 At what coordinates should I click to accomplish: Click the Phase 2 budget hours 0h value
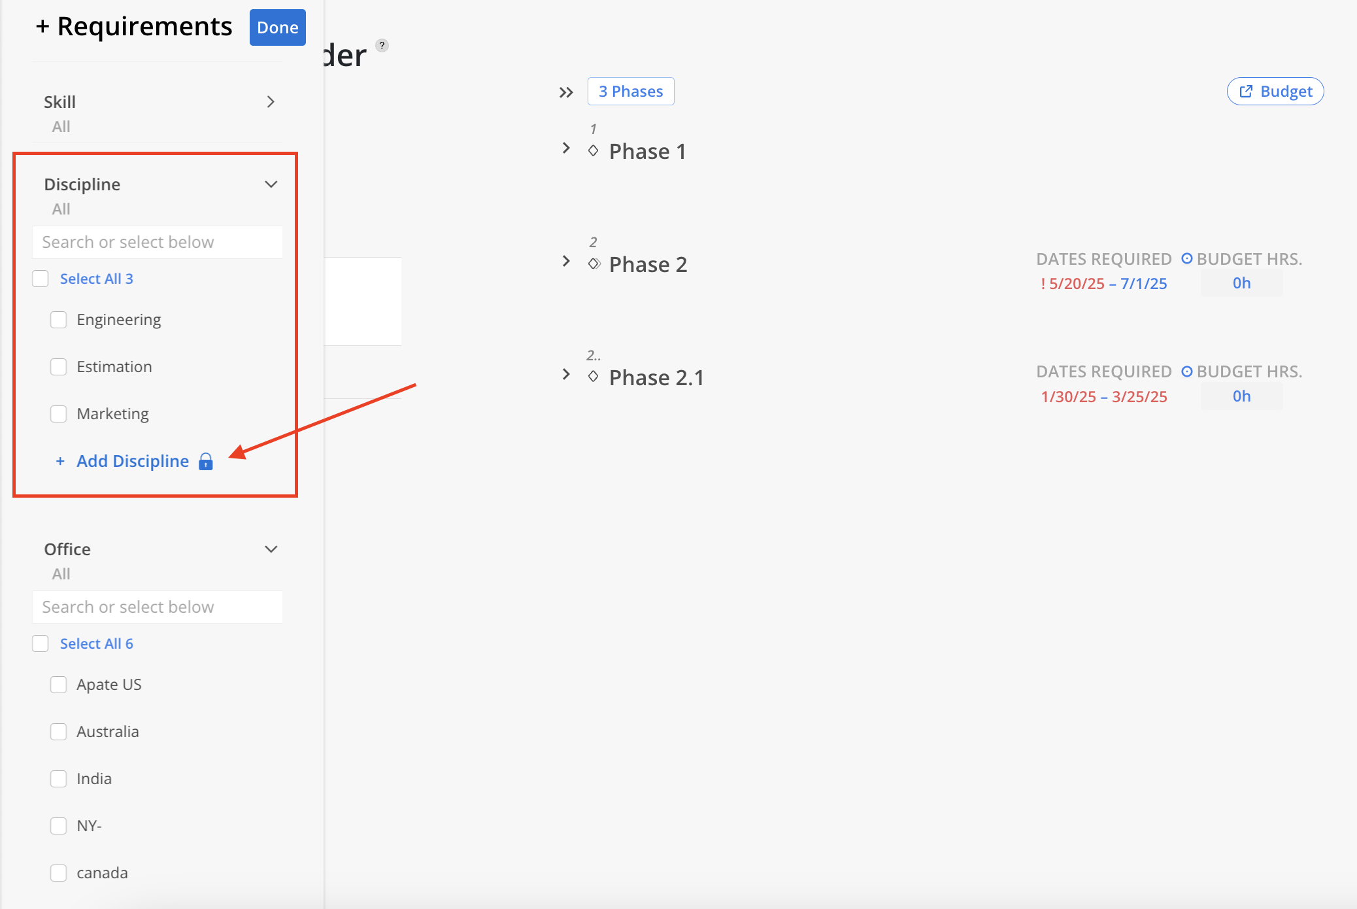click(x=1241, y=283)
